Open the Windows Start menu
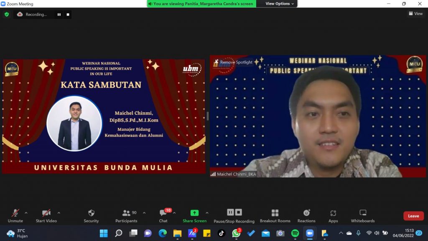Viewport: 428px width, 241px height. point(104,233)
